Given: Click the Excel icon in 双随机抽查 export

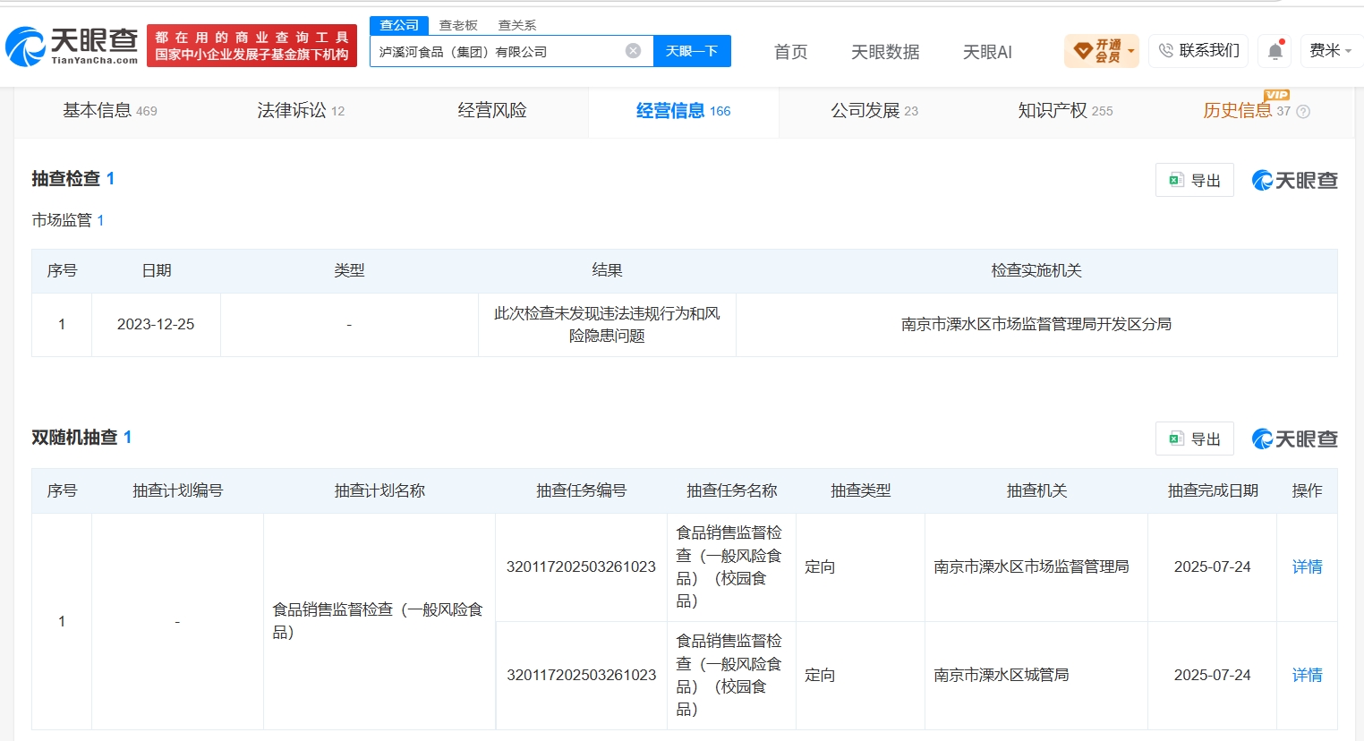Looking at the screenshot, I should 1176,439.
